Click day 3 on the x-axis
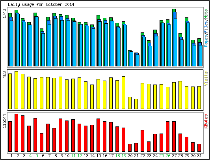The height and width of the screenshot is (160, 210). coord(24,156)
